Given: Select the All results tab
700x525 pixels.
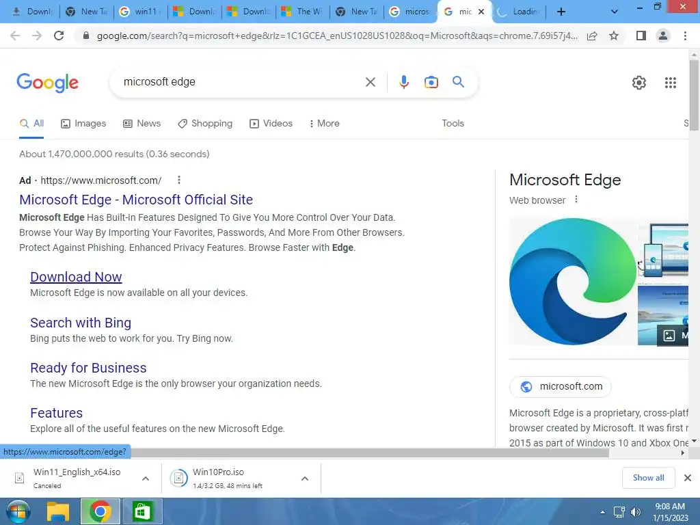Looking at the screenshot, I should [x=31, y=124].
